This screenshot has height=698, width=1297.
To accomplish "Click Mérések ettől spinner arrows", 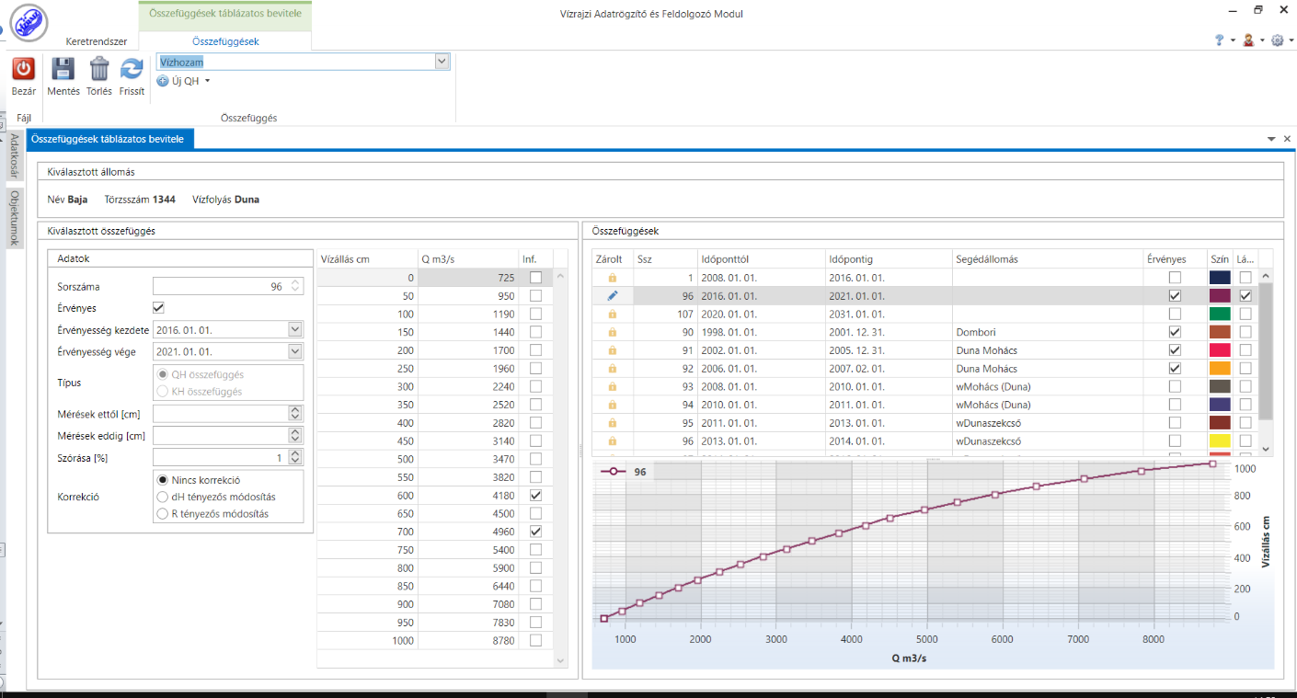I will pyautogui.click(x=295, y=414).
